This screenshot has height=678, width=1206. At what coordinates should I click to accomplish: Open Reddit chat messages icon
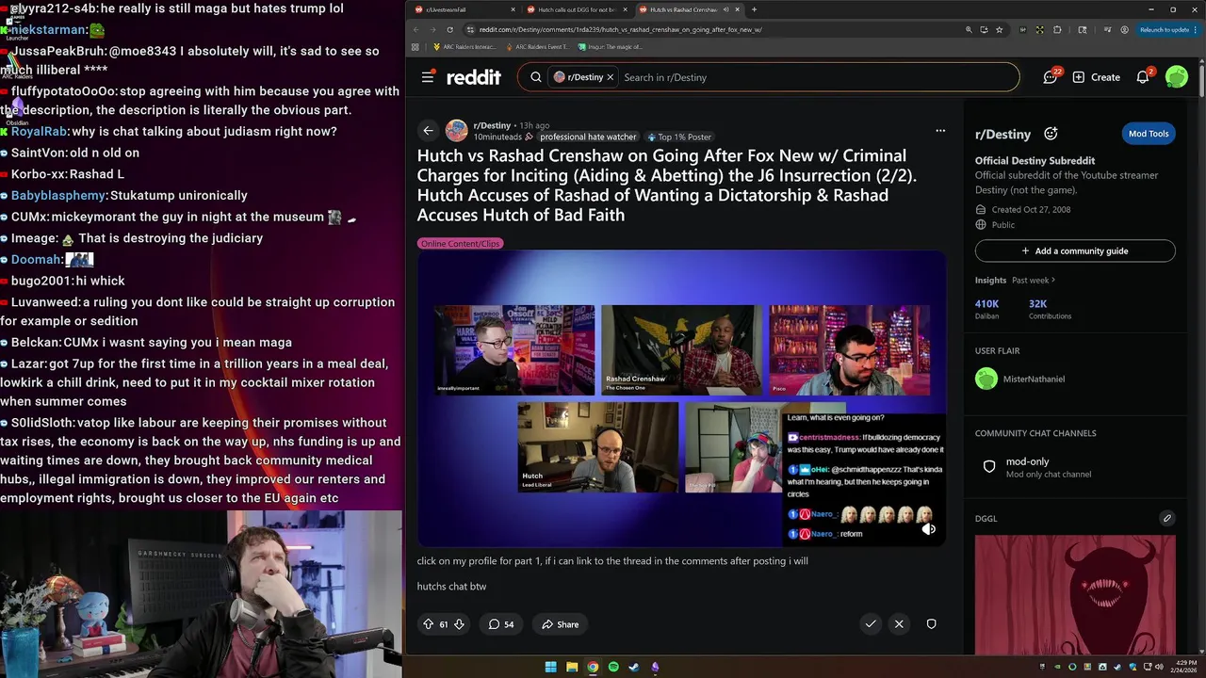(1051, 77)
